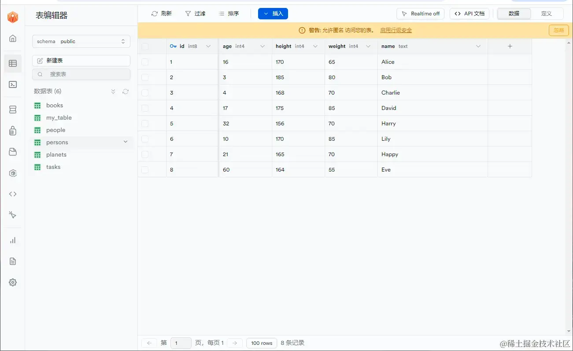Click the cursor pointer sidebar icon
Image resolution: width=573 pixels, height=351 pixels.
click(x=13, y=215)
